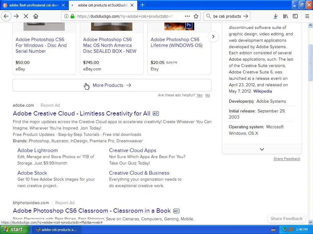Click Share Feedback under the info panel
Image resolution: width=313 pixels, height=234 pixels.
point(287,159)
